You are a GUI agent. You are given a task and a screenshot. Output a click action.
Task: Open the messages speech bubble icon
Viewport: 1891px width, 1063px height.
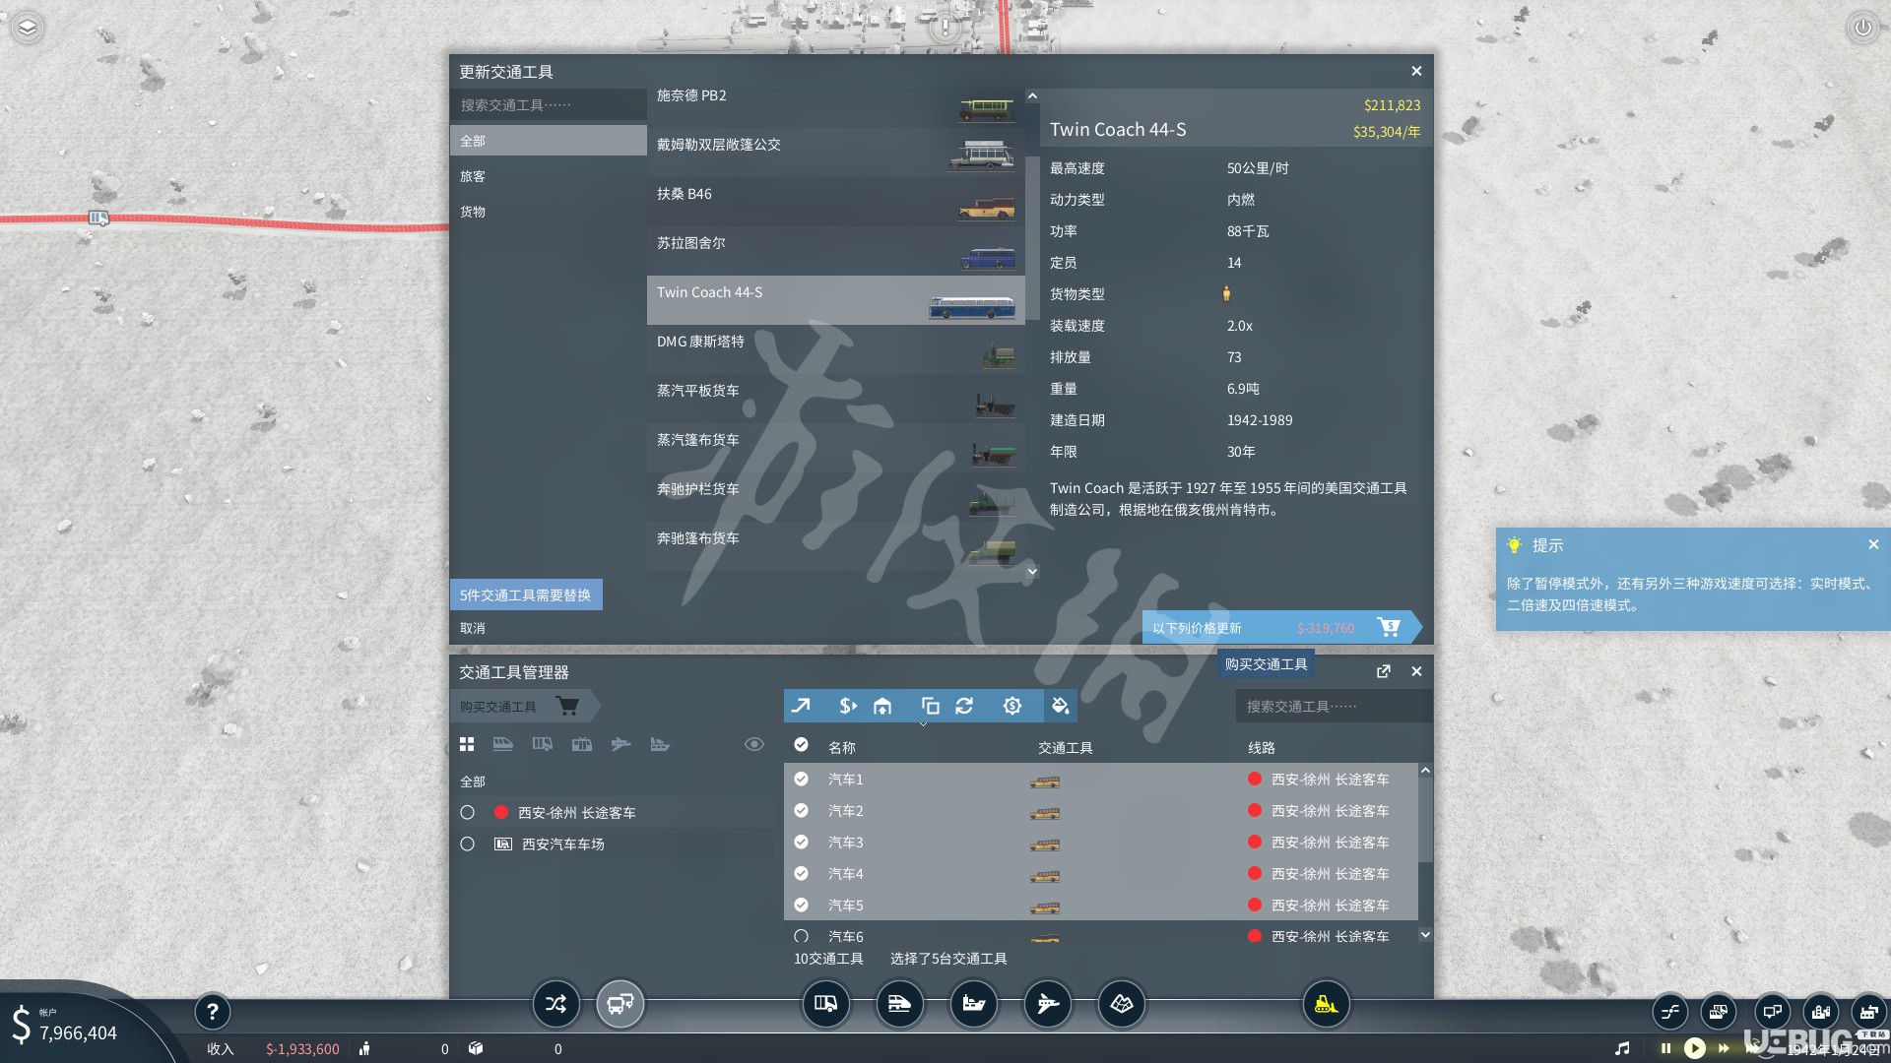click(x=1772, y=1011)
